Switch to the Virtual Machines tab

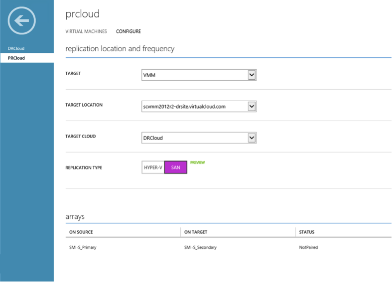pyautogui.click(x=86, y=31)
